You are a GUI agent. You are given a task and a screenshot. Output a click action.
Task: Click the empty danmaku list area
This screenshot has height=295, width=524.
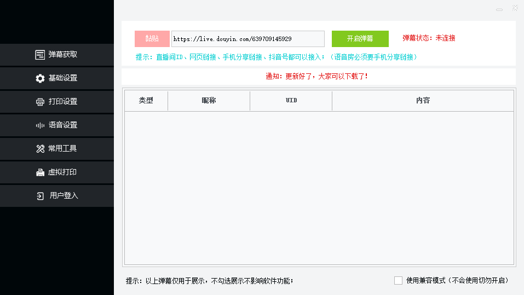319,186
